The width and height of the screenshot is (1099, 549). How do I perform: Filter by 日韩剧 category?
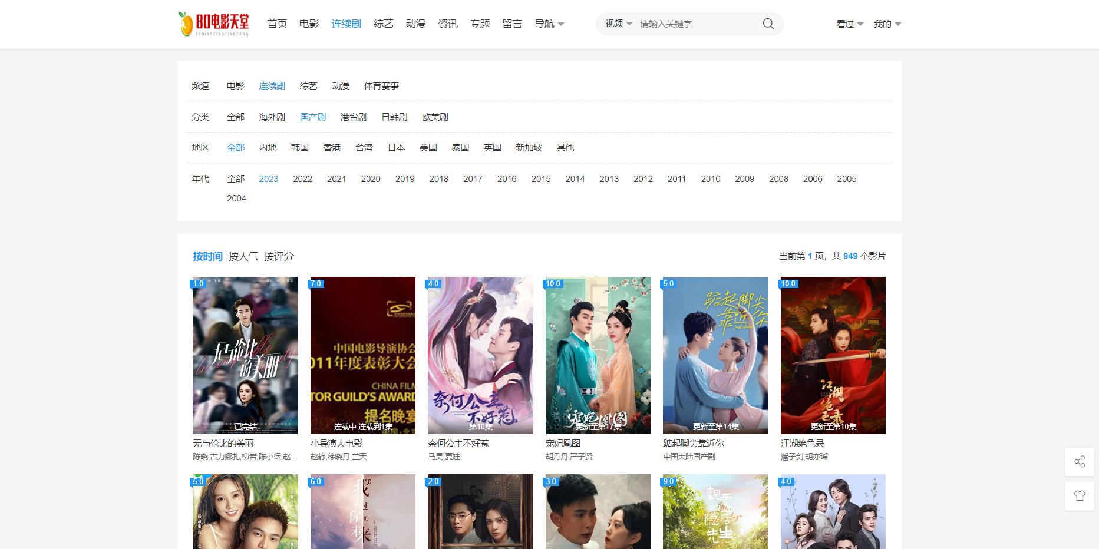tap(394, 117)
